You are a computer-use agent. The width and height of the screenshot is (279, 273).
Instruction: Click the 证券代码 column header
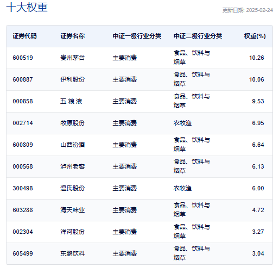pos(24,36)
